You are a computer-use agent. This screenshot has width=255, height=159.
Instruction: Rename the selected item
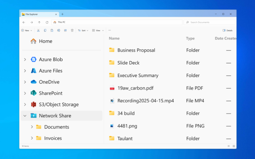tap(59, 30)
